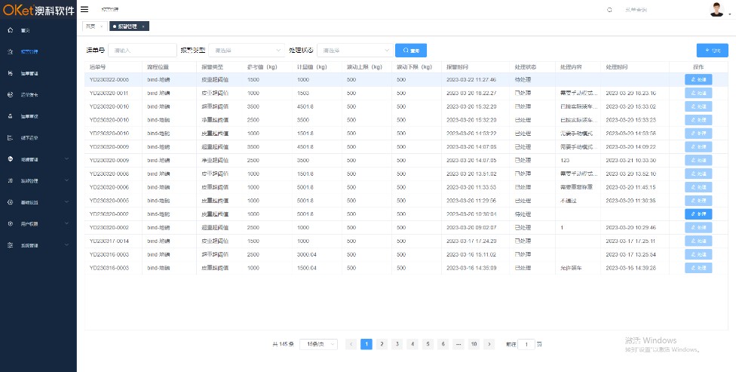
Task: Click the third sidebar menu icon
Action: [x=10, y=73]
